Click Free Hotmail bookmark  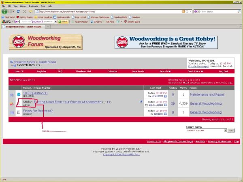pyautogui.click(x=79, y=17)
